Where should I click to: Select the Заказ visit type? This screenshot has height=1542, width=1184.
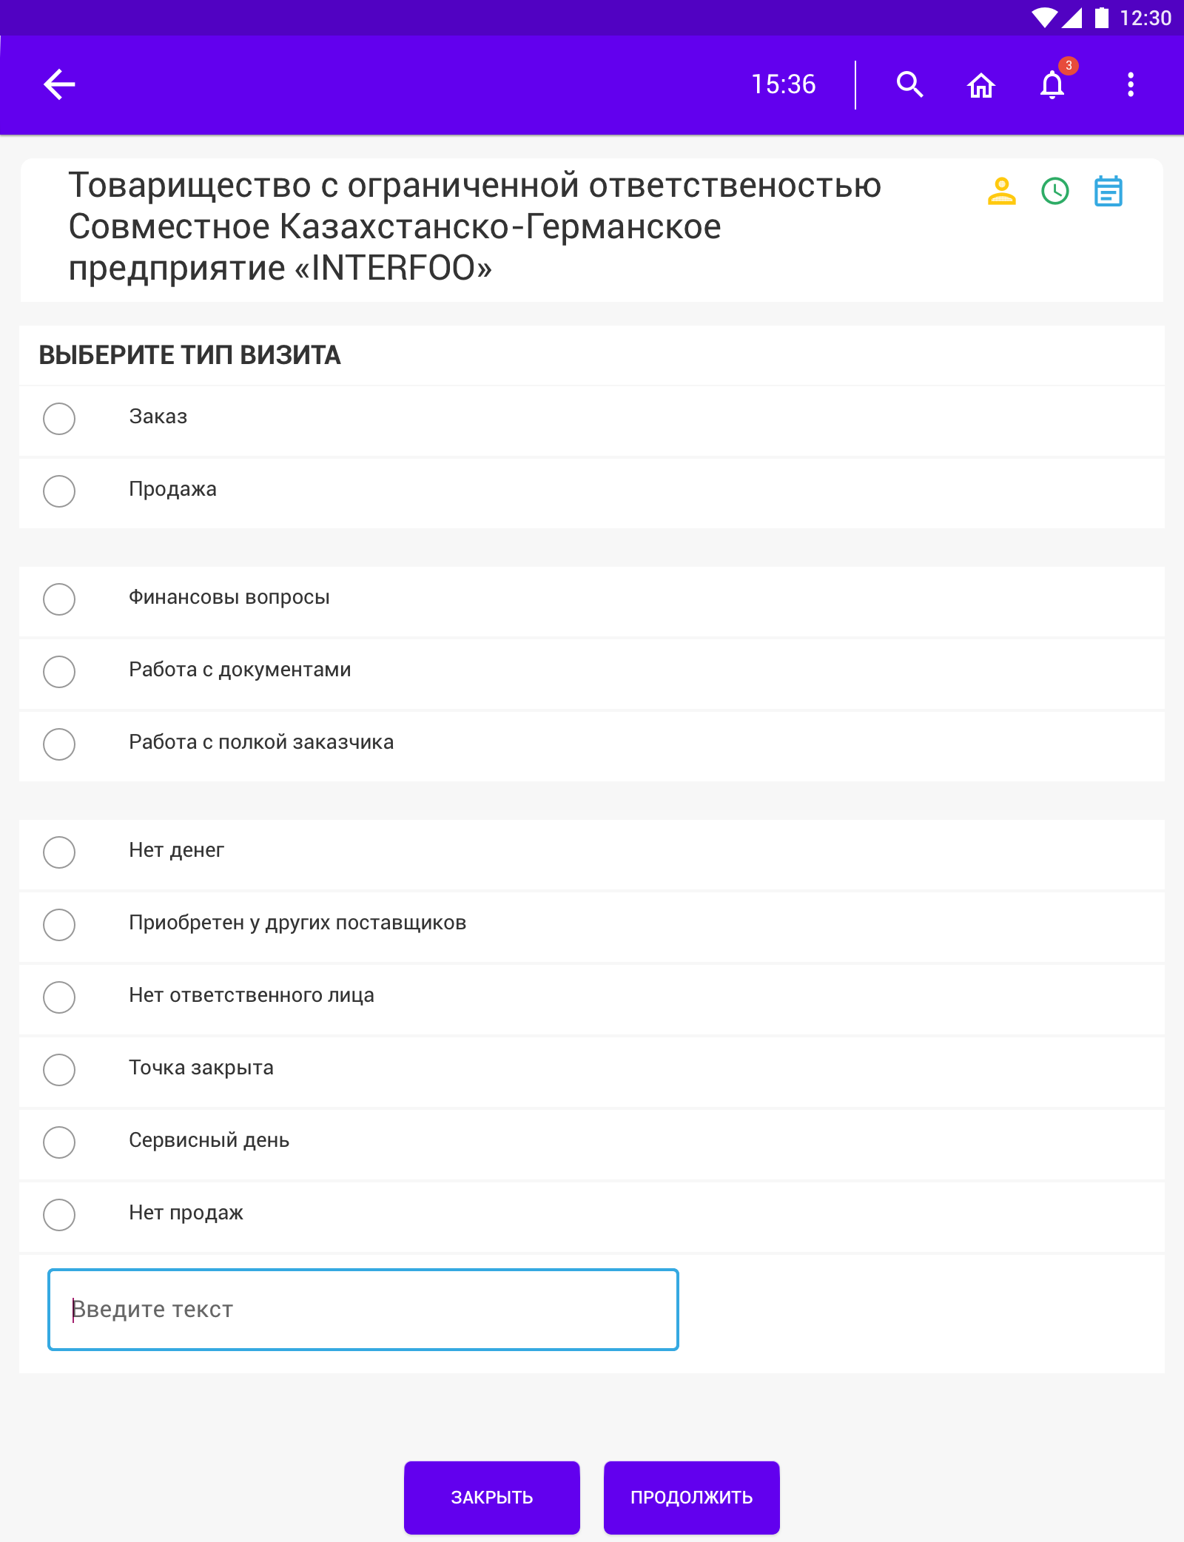(59, 419)
